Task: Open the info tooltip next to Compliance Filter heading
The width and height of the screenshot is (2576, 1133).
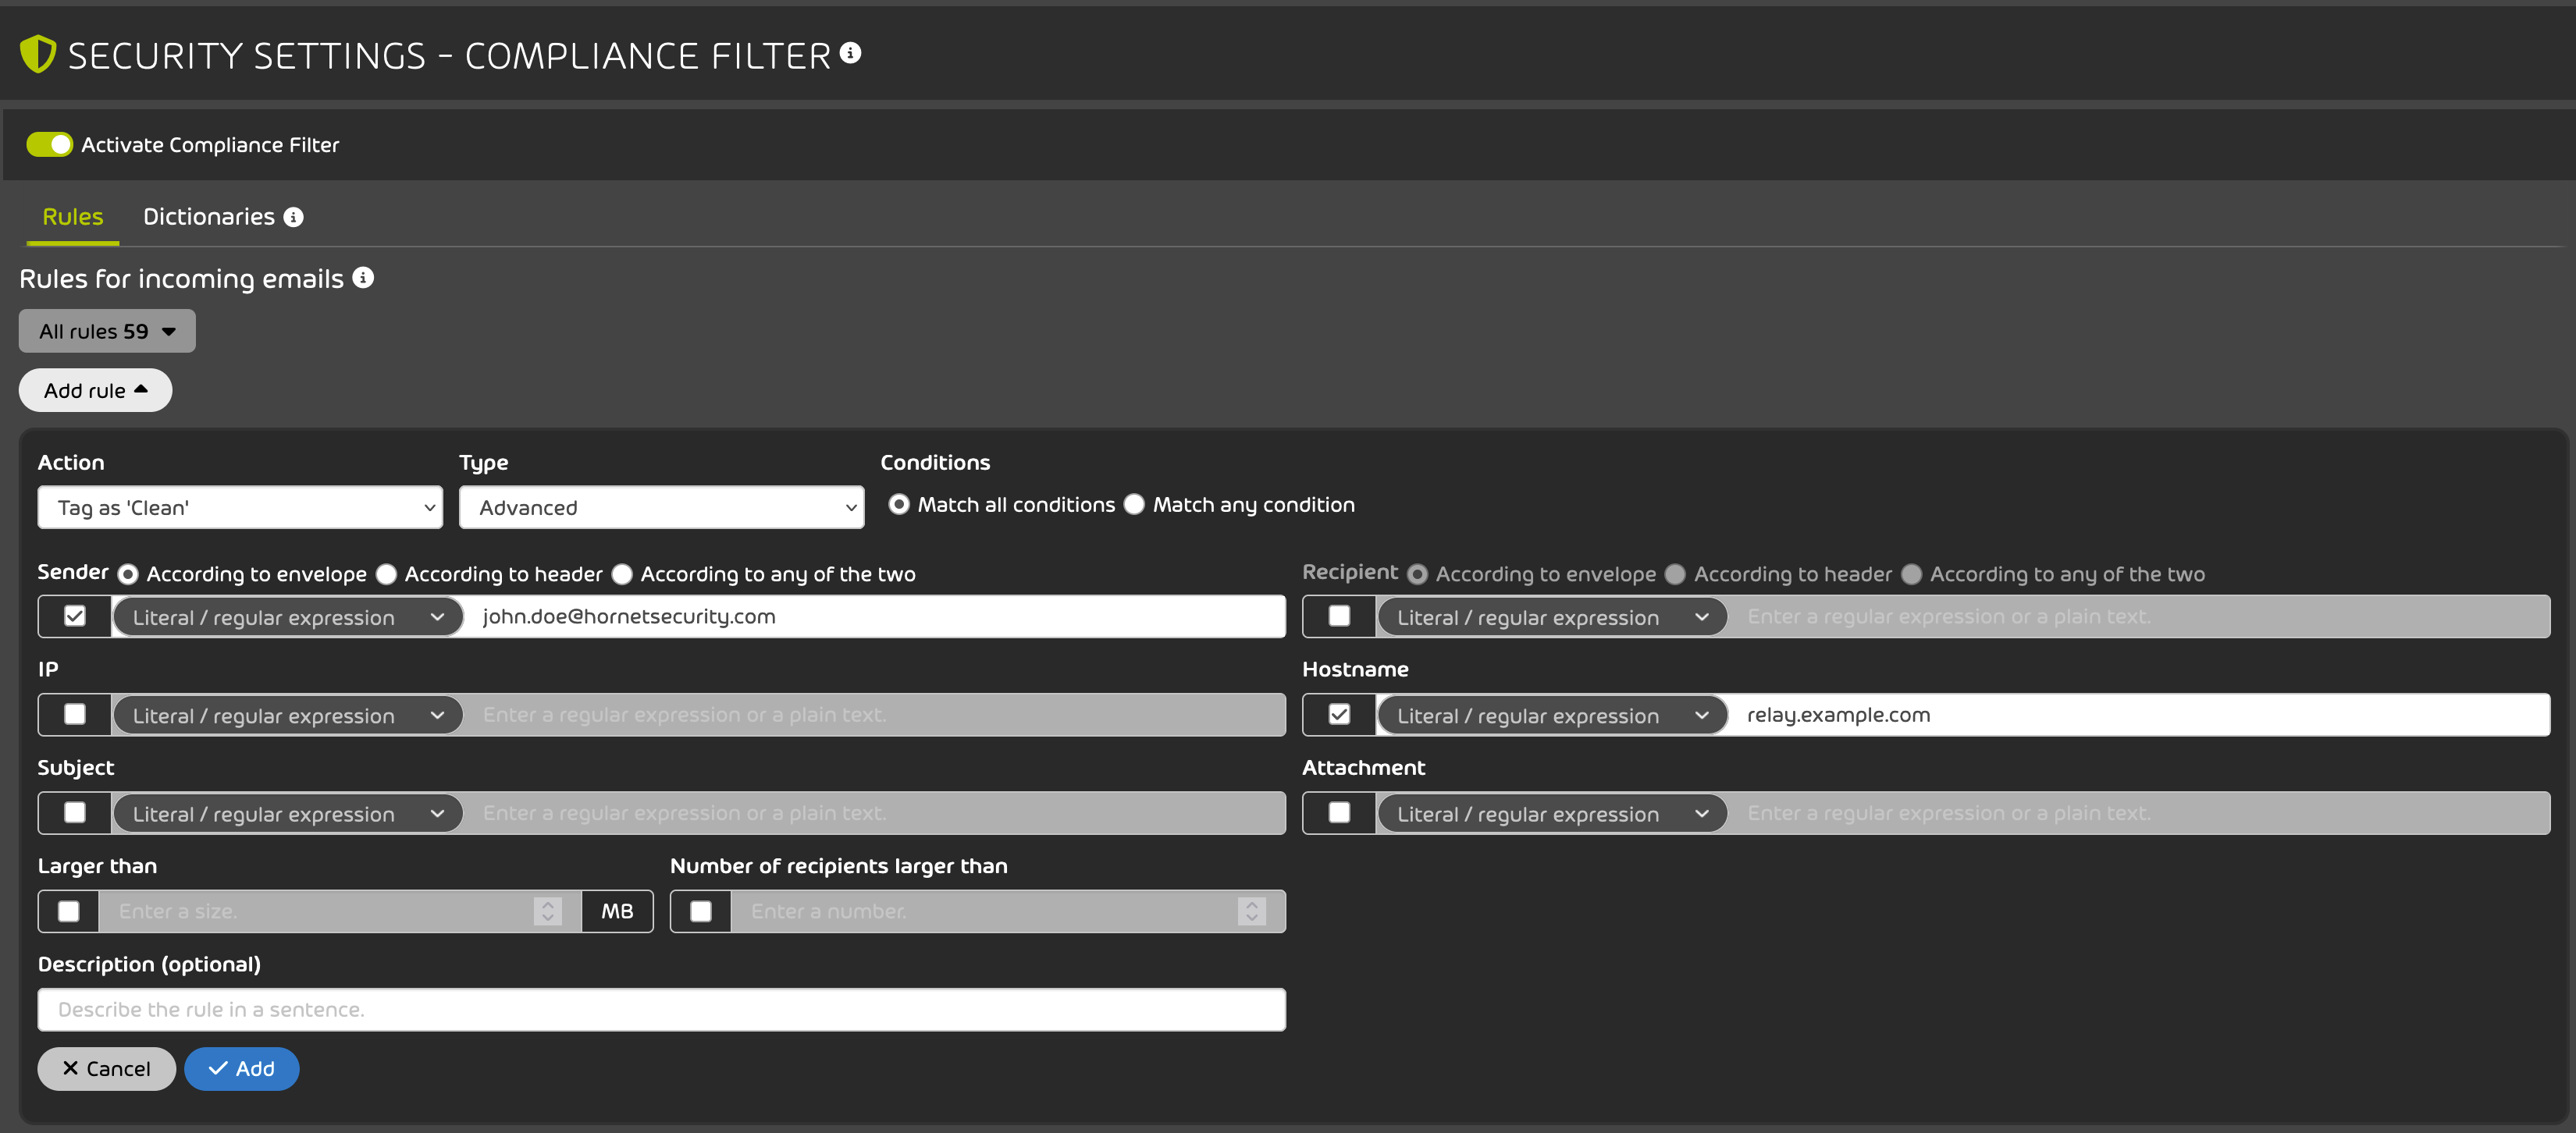Action: (851, 54)
